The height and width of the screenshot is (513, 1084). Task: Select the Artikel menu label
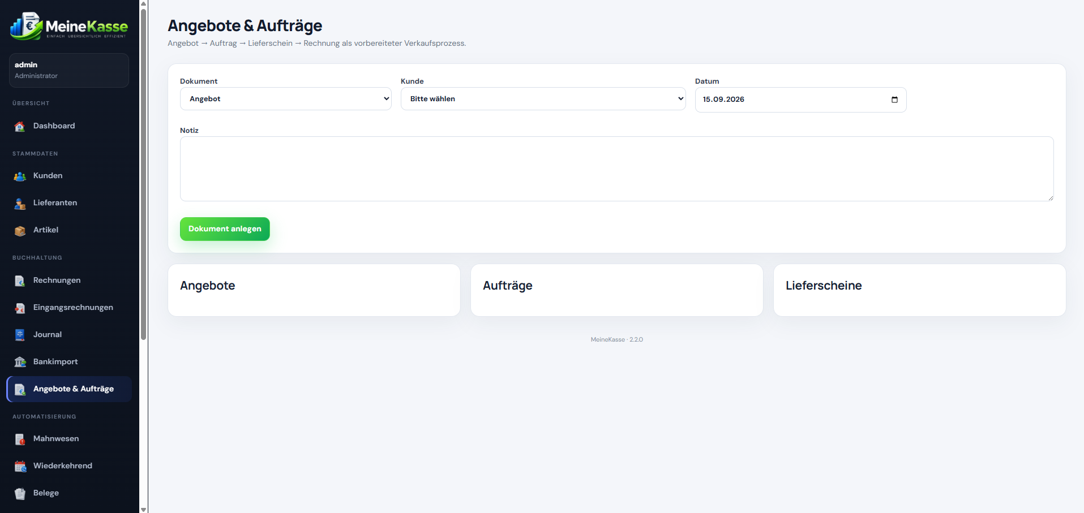pos(46,230)
